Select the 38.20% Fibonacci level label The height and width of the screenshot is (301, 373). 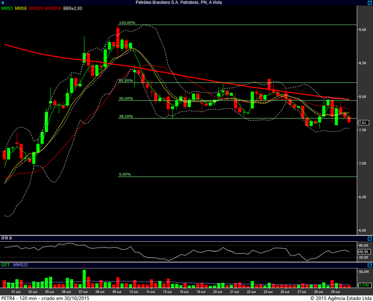coord(126,116)
